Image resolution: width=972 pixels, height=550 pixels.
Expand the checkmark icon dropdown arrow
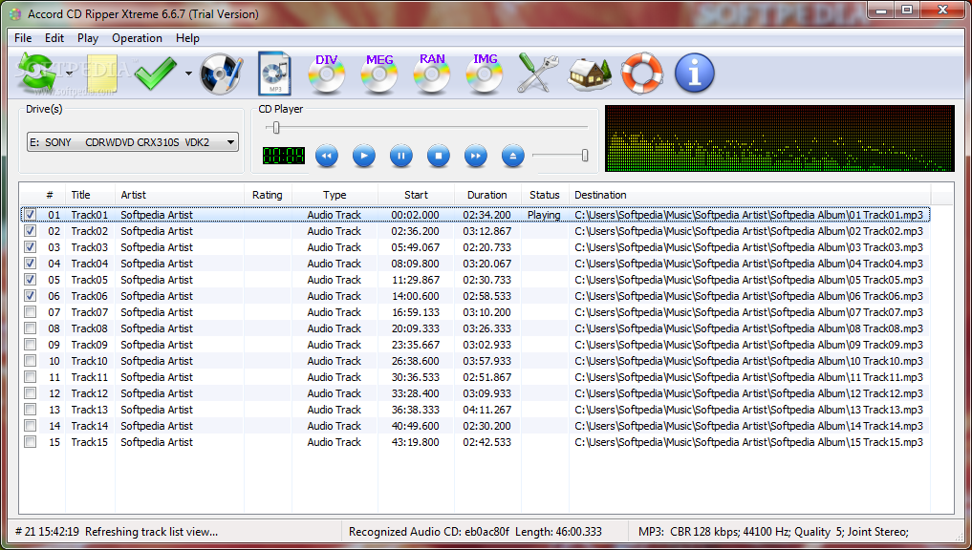(x=188, y=74)
